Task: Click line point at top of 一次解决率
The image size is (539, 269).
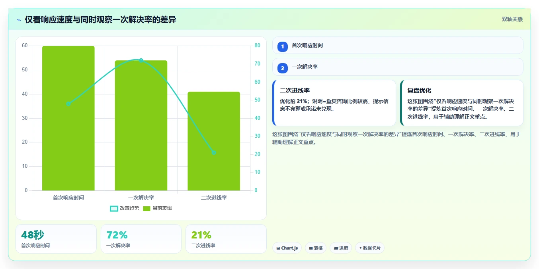Action: click(141, 60)
